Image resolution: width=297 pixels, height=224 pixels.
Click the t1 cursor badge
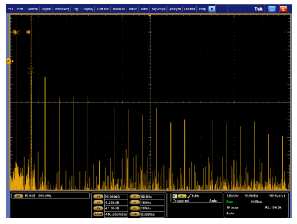pyautogui.click(x=134, y=196)
